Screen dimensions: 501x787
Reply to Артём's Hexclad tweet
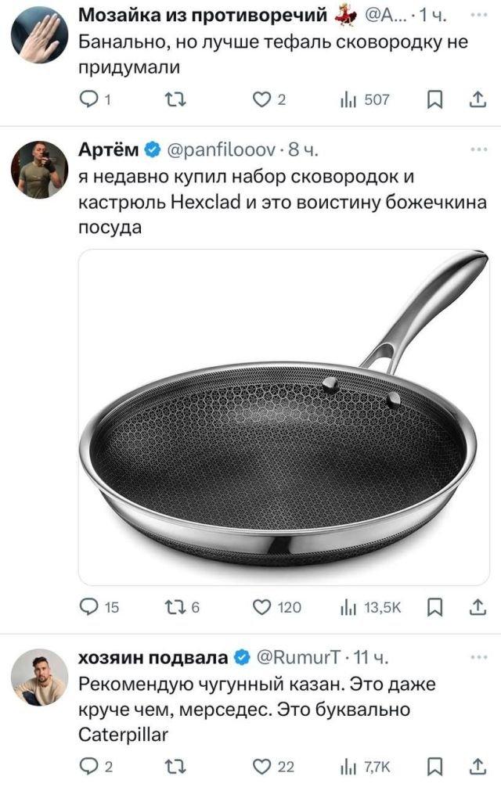[89, 608]
